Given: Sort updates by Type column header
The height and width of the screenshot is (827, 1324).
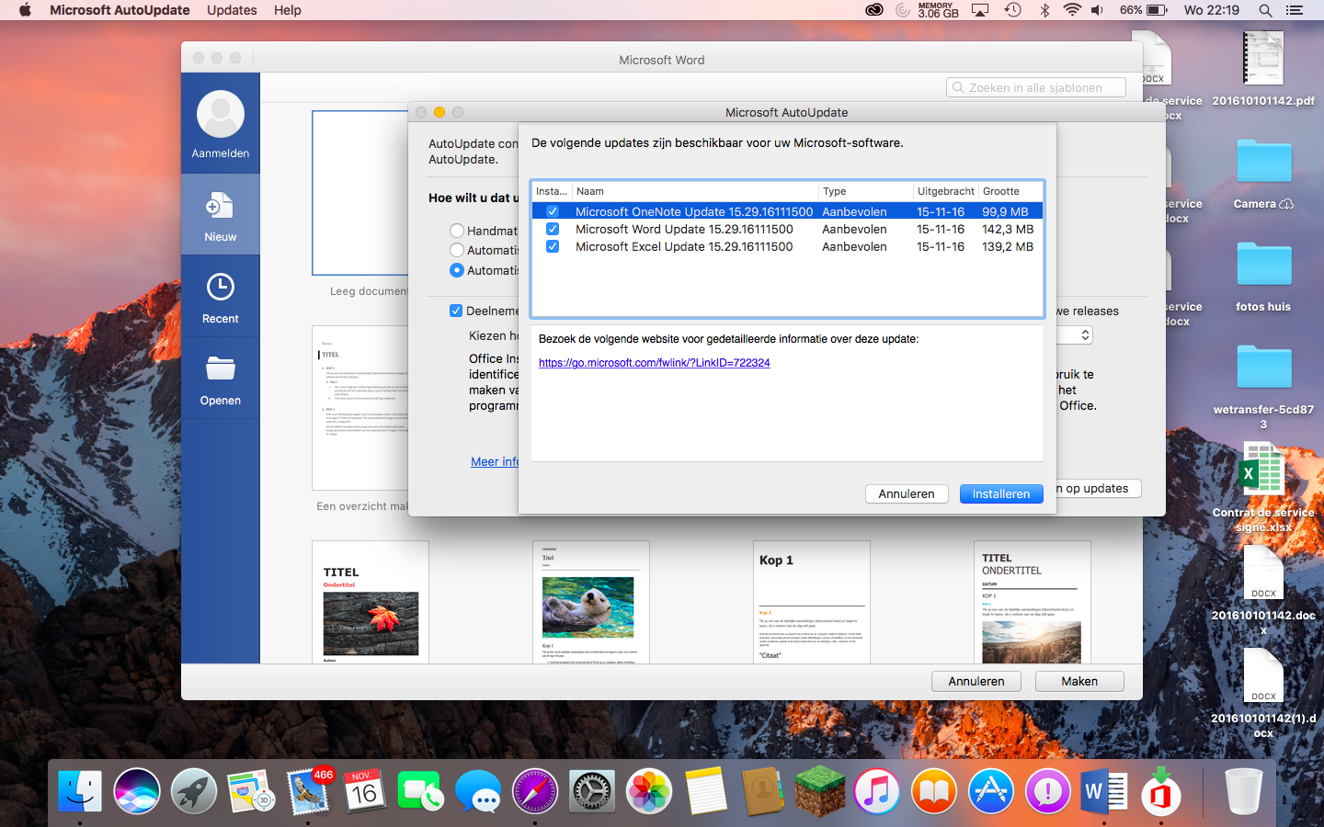Looking at the screenshot, I should pyautogui.click(x=865, y=191).
